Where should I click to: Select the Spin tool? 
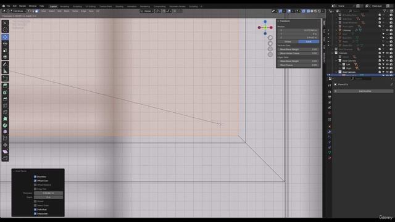pos(5,125)
